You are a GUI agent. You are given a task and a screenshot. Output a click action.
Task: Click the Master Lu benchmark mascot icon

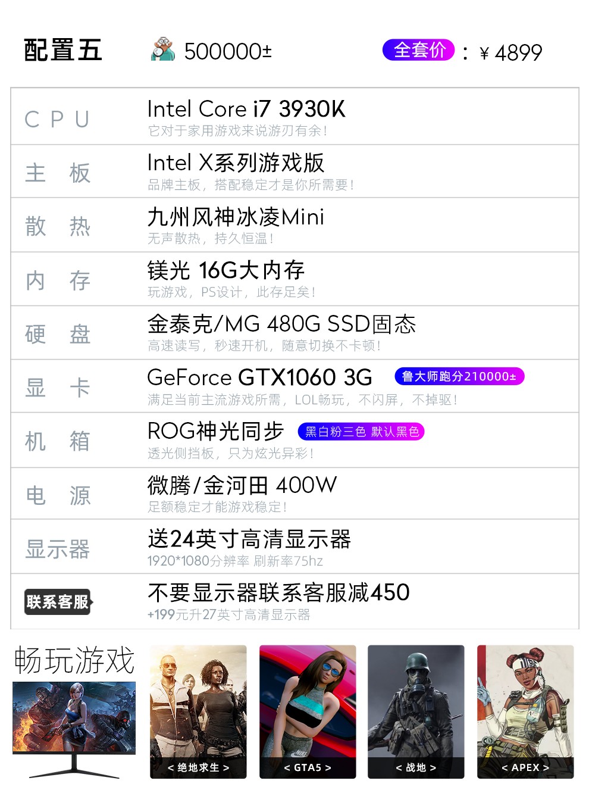click(x=163, y=49)
